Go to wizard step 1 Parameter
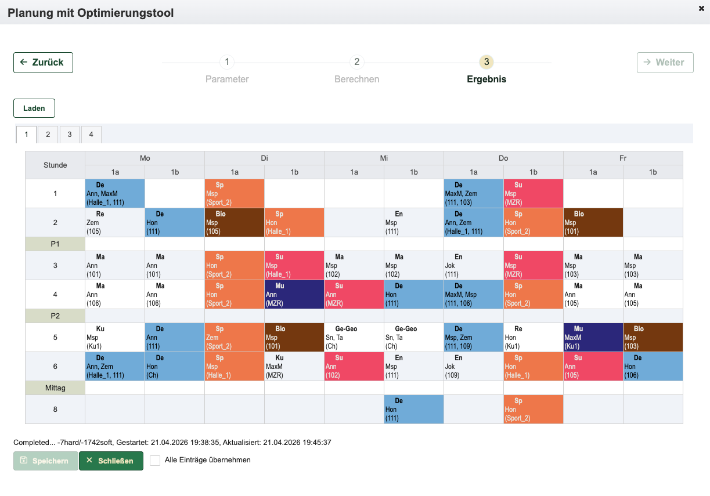The image size is (710, 496). (227, 62)
